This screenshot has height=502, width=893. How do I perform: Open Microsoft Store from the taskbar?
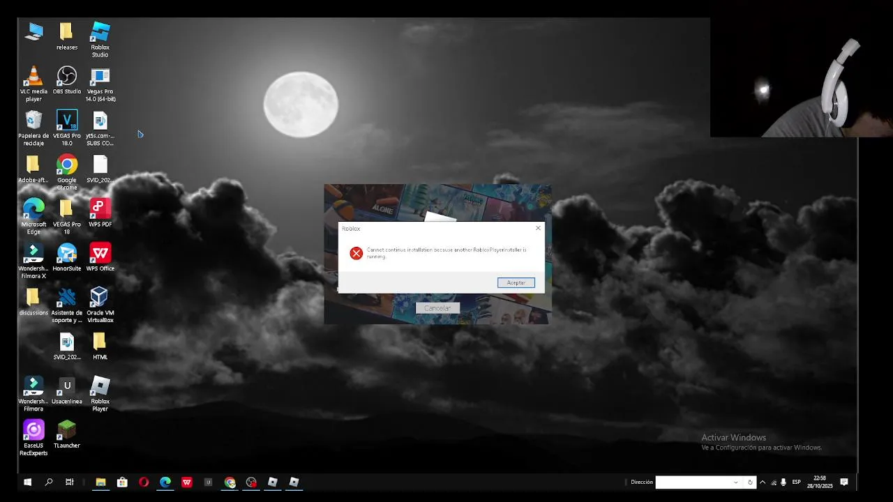click(122, 482)
